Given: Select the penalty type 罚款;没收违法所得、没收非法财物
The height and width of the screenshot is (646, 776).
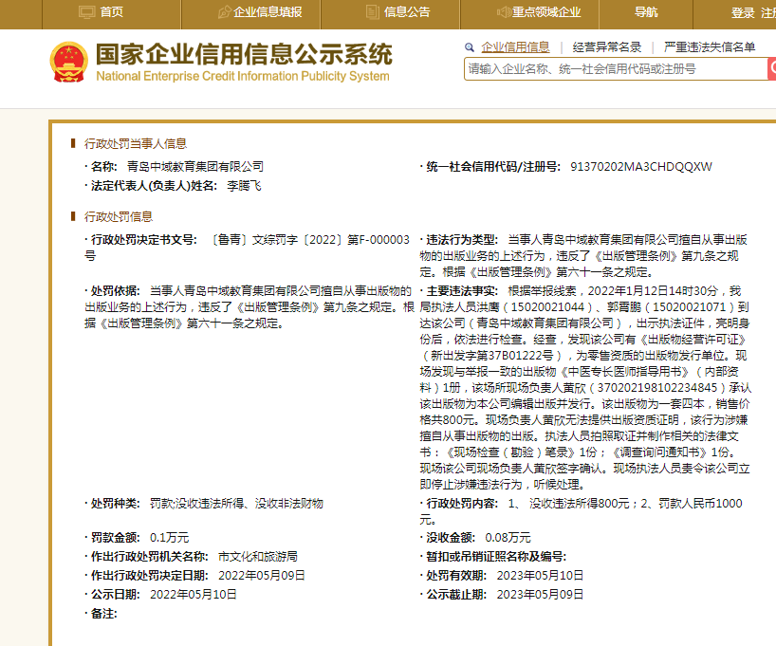Looking at the screenshot, I should coord(236,504).
